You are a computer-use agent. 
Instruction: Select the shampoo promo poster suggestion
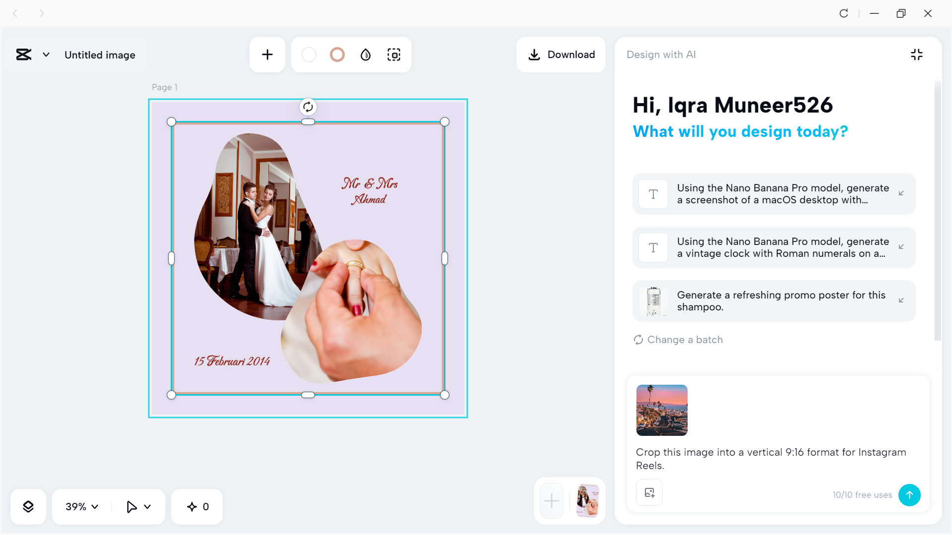click(773, 301)
